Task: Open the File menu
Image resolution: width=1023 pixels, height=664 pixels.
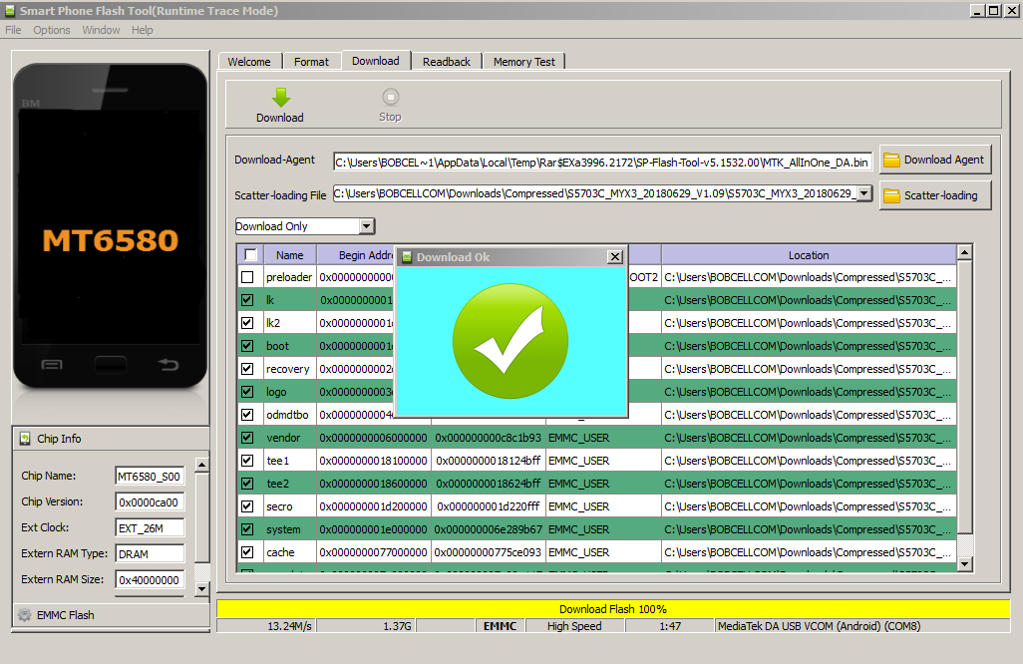Action: point(13,30)
